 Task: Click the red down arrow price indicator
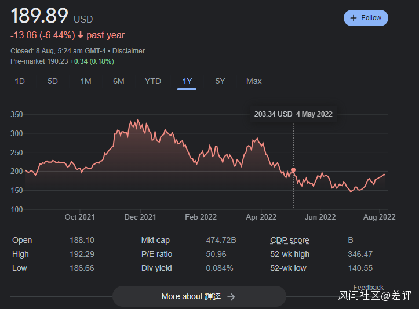81,35
